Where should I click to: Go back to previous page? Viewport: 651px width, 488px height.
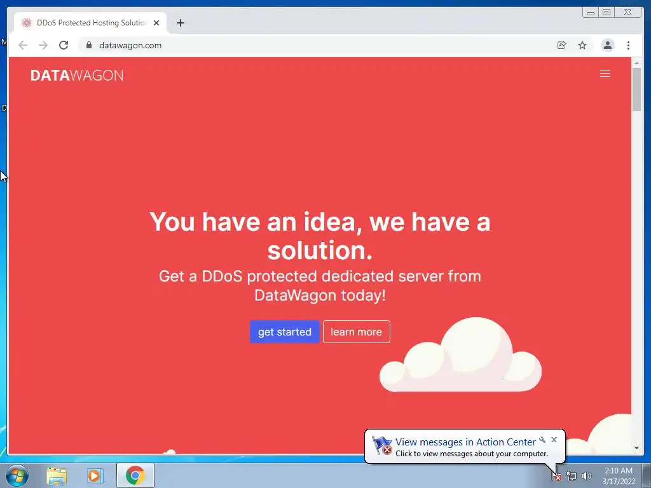pos(23,45)
